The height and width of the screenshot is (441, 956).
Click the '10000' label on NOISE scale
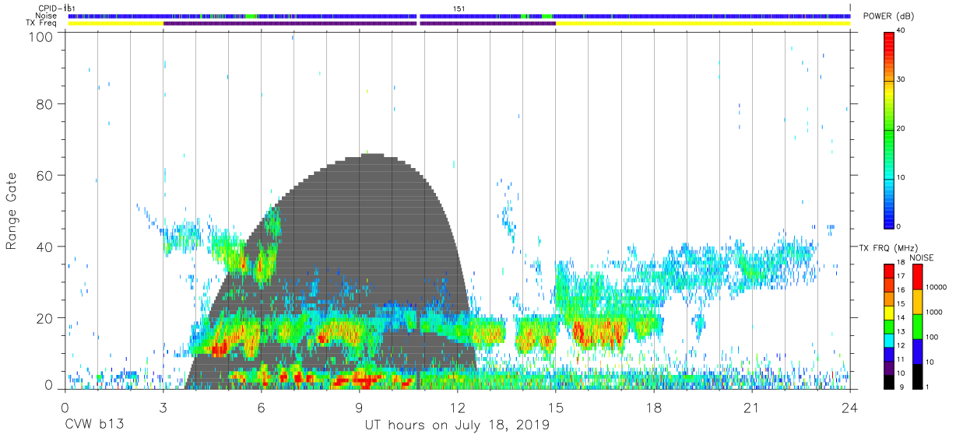pos(935,287)
